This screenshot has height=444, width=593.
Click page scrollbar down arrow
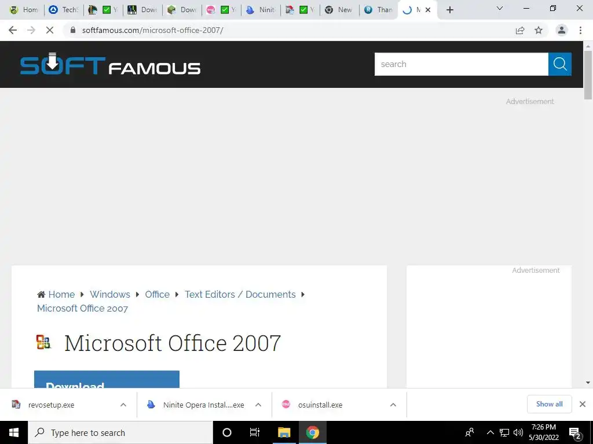tap(588, 383)
